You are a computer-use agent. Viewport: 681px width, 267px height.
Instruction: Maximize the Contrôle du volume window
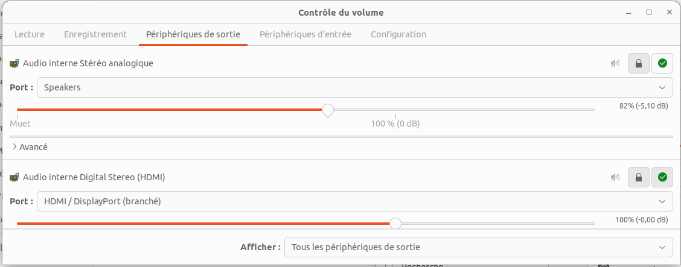click(649, 13)
